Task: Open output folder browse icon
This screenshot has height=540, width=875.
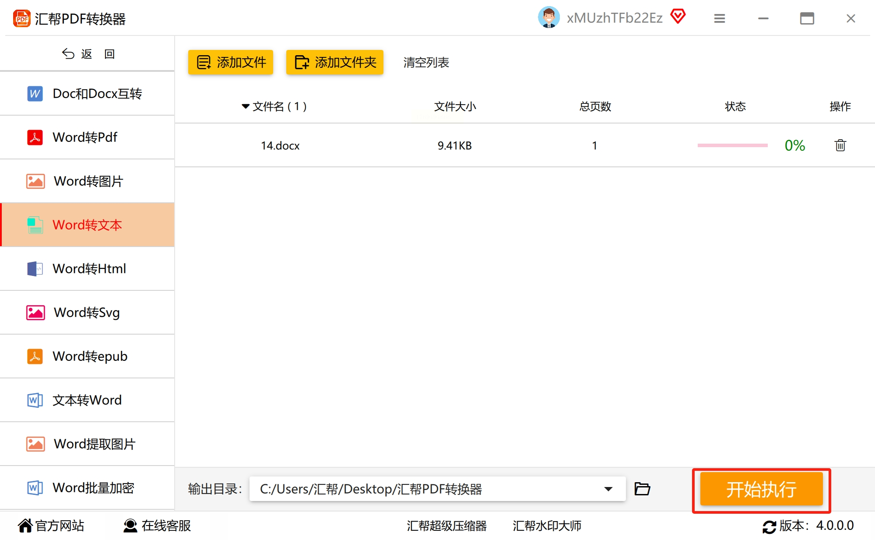Action: (x=642, y=489)
